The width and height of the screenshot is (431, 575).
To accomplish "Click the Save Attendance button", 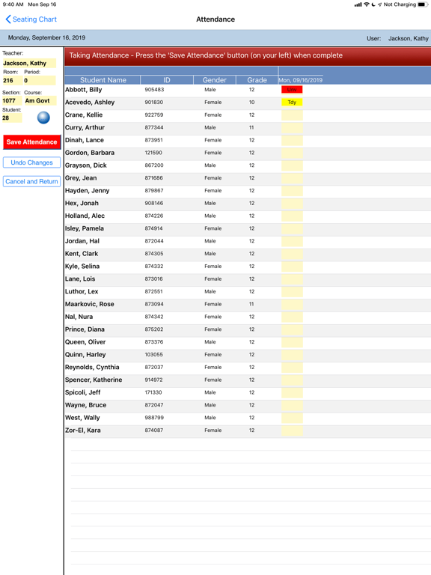I will (x=31, y=142).
